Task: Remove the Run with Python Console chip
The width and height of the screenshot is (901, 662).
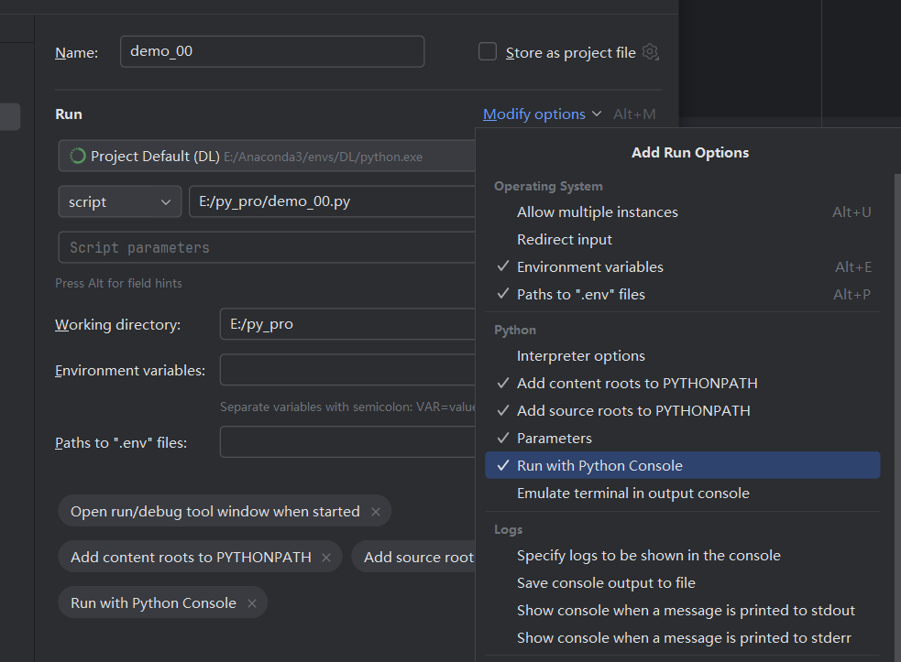Action: tap(252, 603)
